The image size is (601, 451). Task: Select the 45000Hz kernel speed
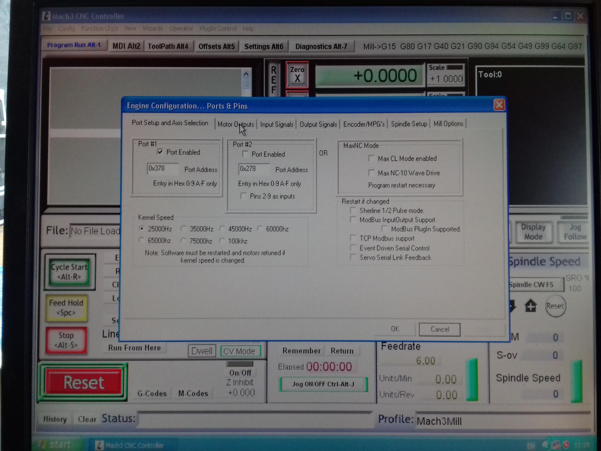pyautogui.click(x=222, y=229)
